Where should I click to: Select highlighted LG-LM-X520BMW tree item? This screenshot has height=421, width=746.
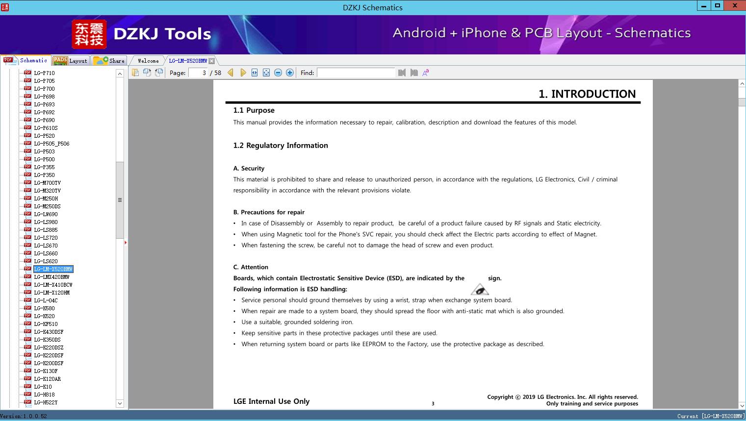[x=53, y=269]
